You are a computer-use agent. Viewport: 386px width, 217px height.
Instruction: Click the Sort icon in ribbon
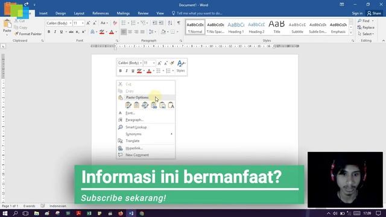point(170,23)
